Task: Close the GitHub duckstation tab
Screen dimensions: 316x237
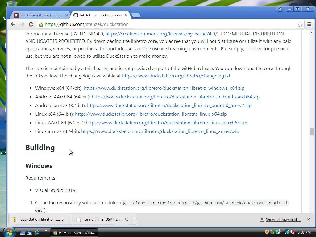Action: 126,15
